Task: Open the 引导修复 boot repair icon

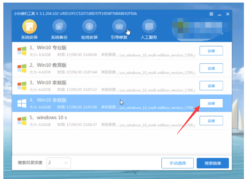Action: (119, 27)
